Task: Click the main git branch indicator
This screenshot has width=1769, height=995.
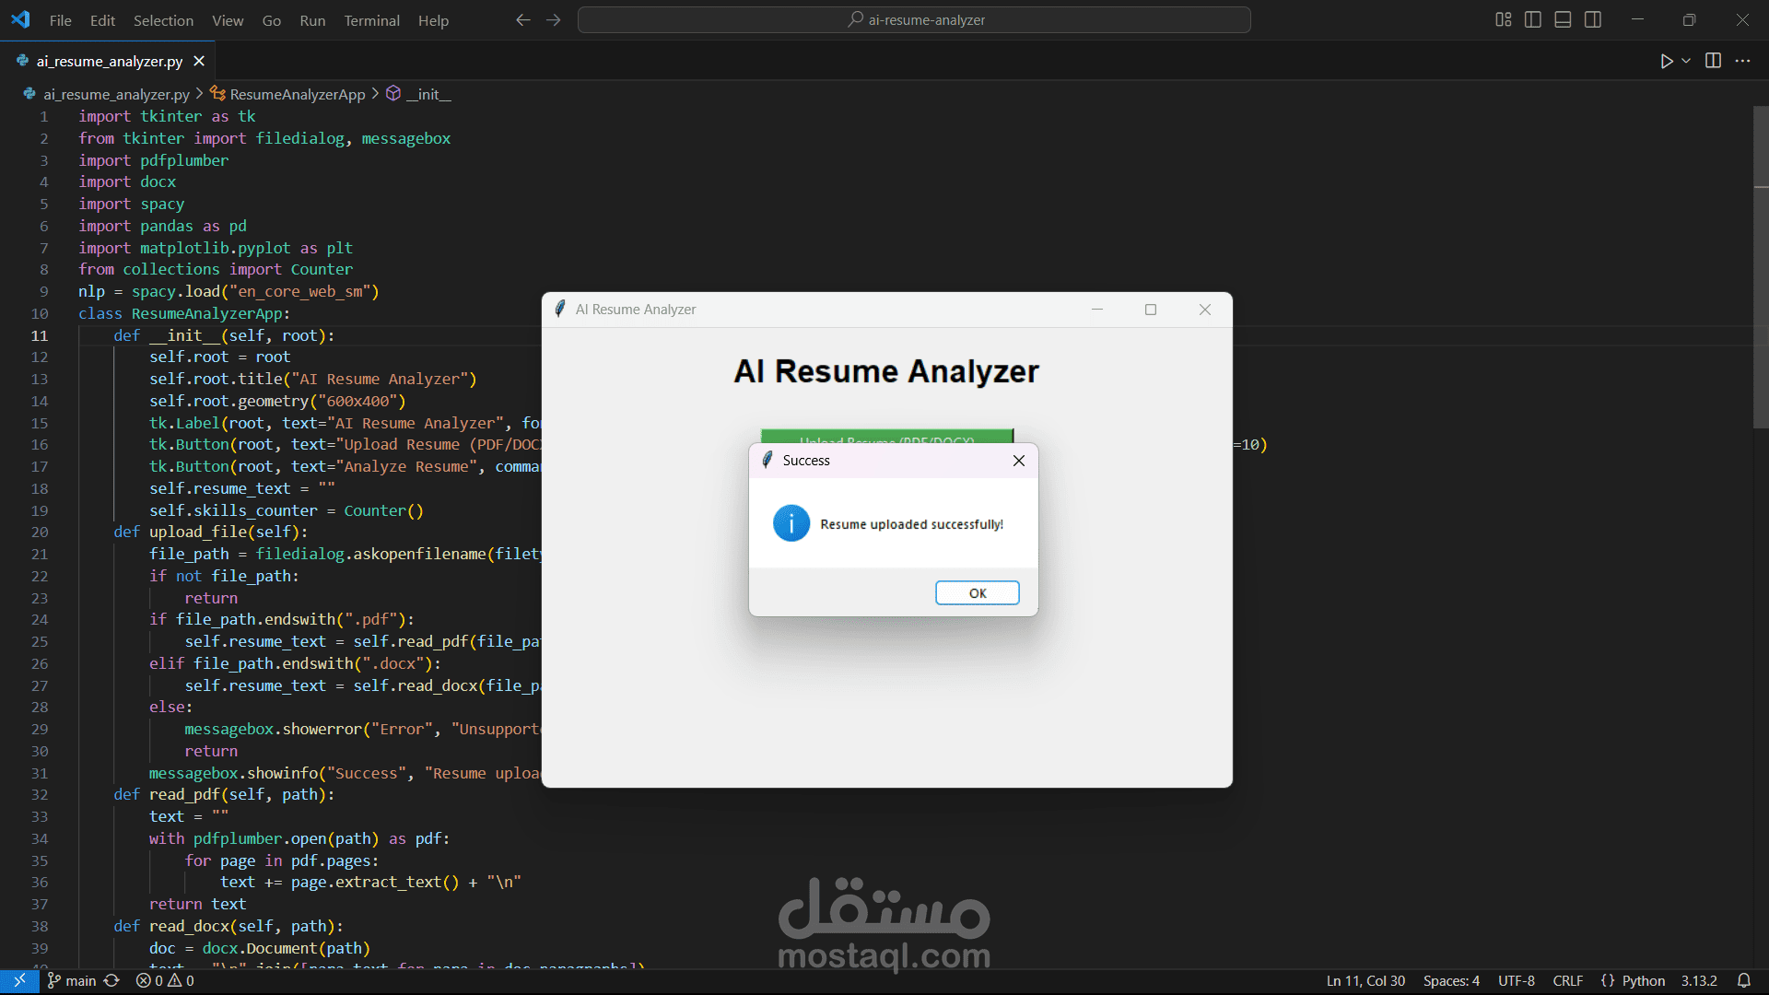Action: coord(72,981)
